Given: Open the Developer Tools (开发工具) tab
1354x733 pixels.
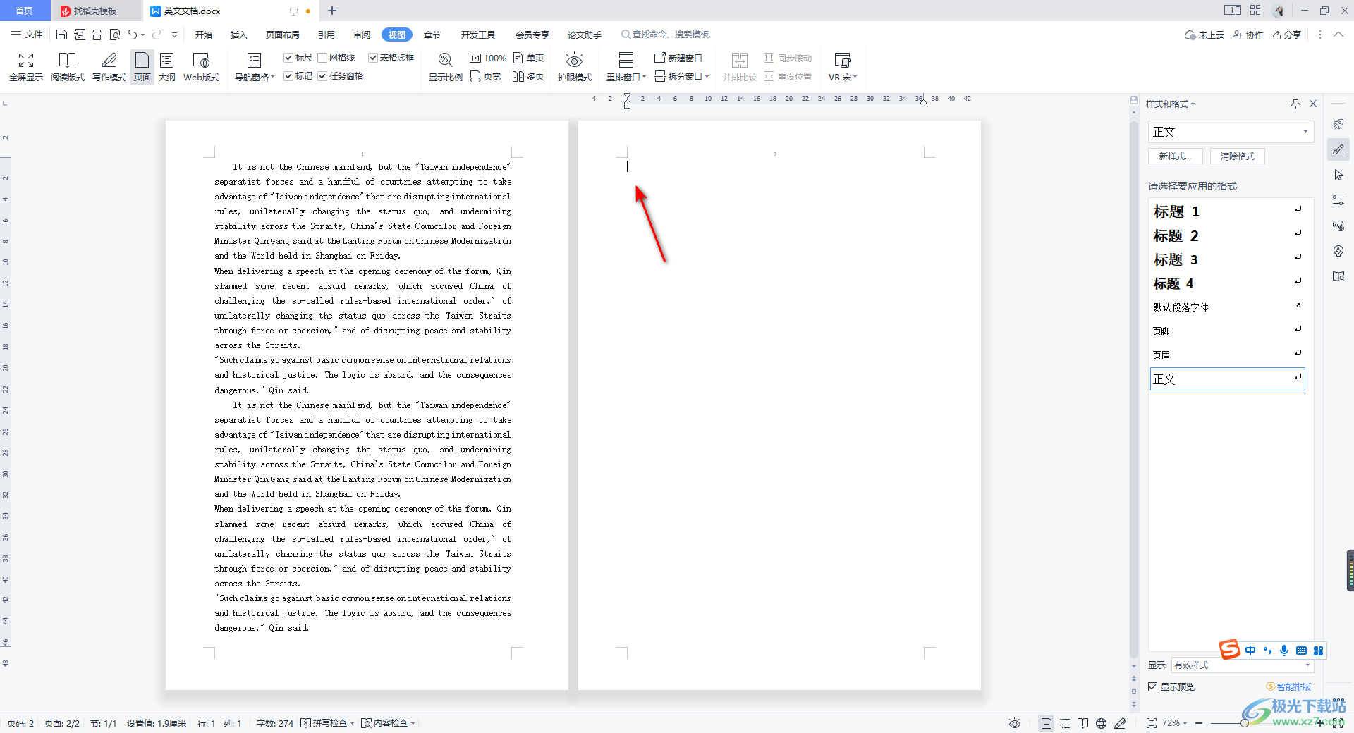Looking at the screenshot, I should tap(478, 35).
